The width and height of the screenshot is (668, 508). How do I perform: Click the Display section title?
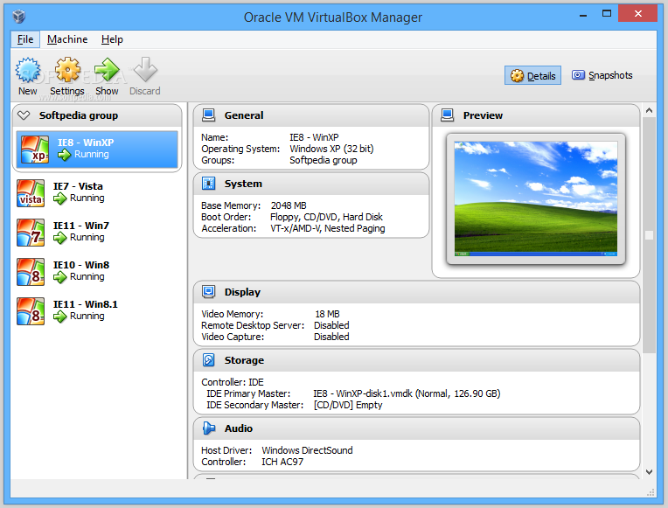(x=242, y=292)
